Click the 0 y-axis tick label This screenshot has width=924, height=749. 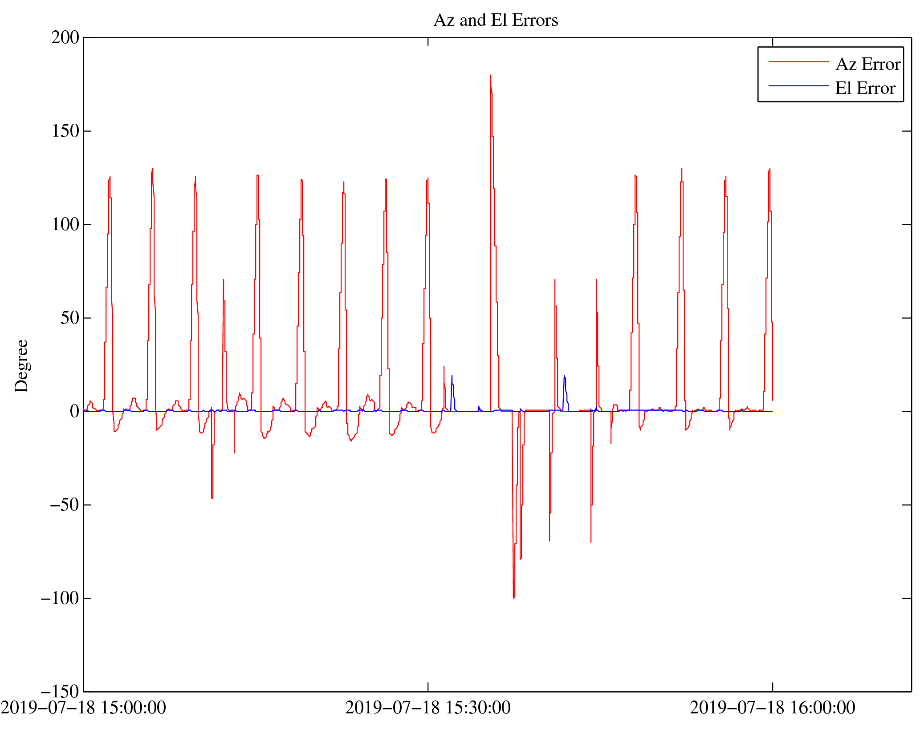point(74,412)
